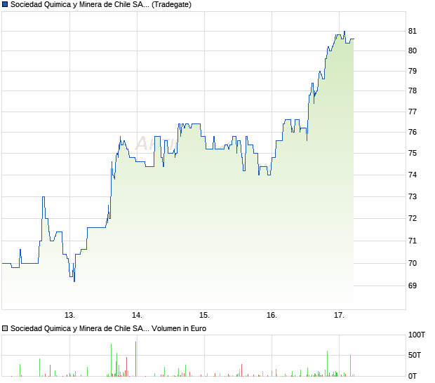
Task: Click the volume axis label 100T
Action: tap(417, 335)
